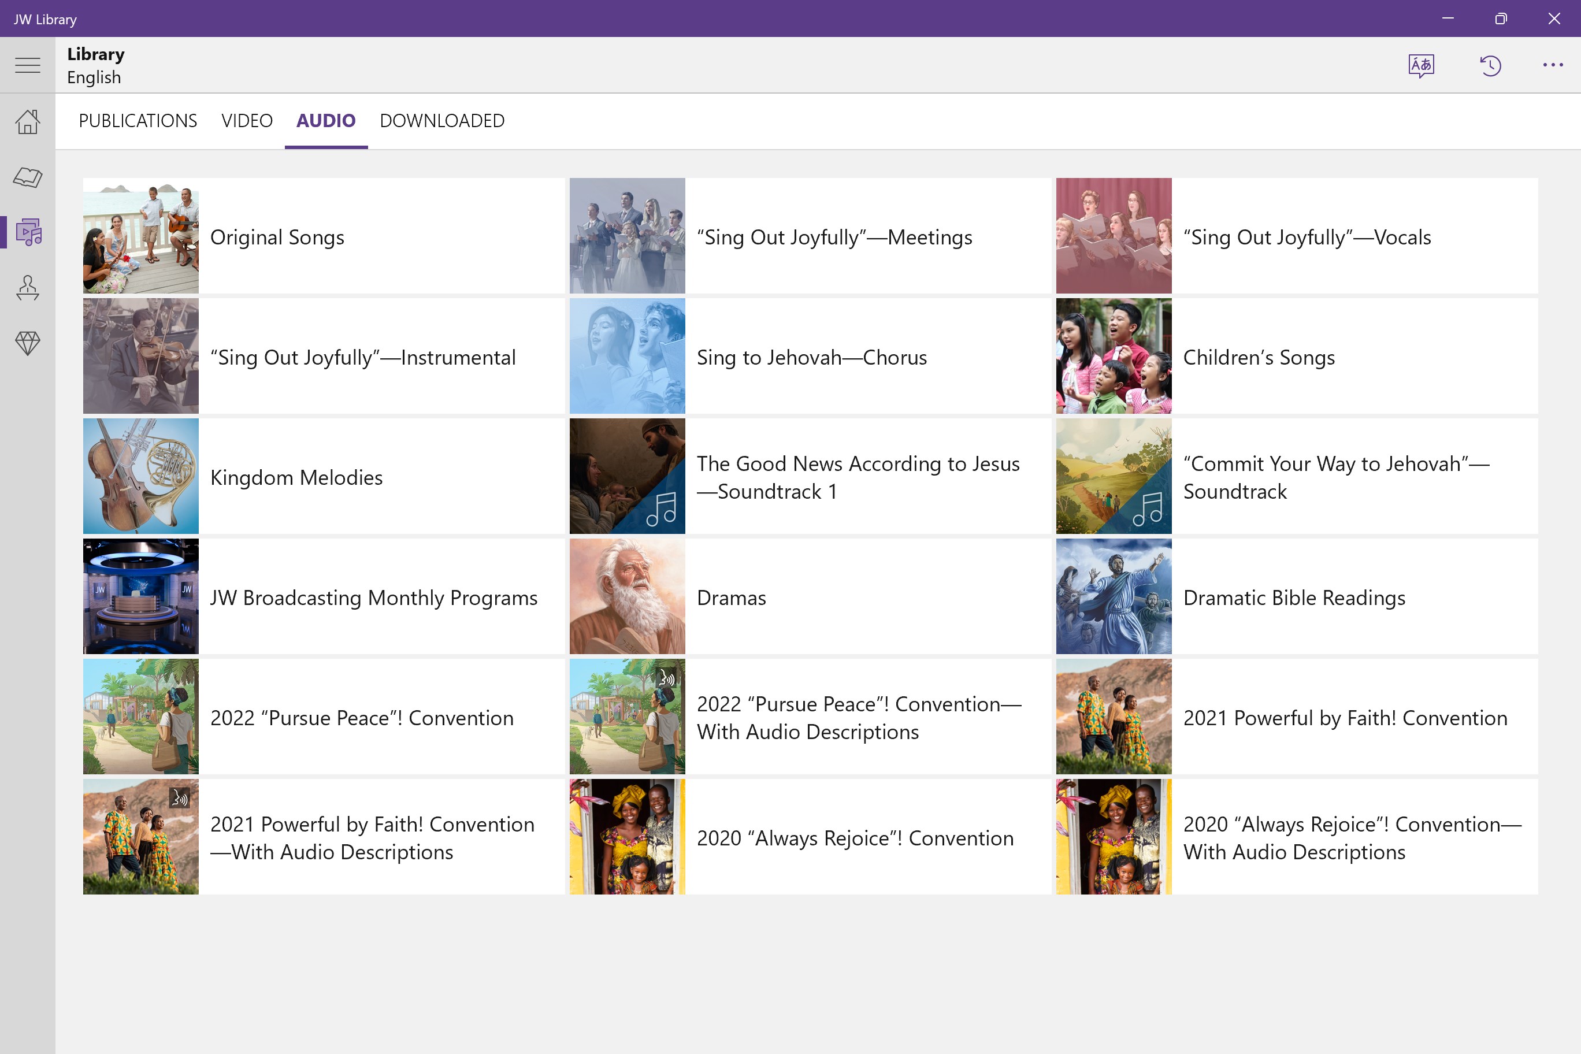1581x1054 pixels.
Task: Click the Dramas bearded man thumbnail
Action: tap(627, 596)
